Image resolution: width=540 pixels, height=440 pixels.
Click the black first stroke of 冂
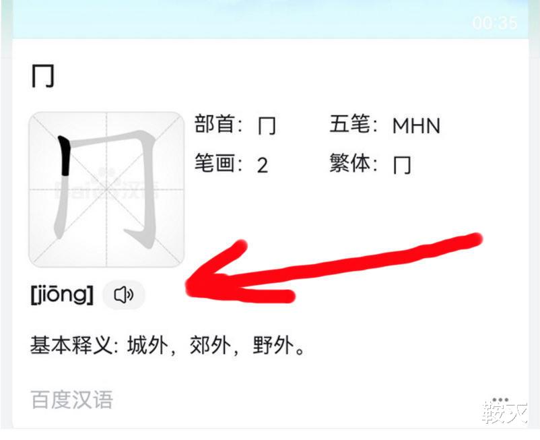(64, 156)
